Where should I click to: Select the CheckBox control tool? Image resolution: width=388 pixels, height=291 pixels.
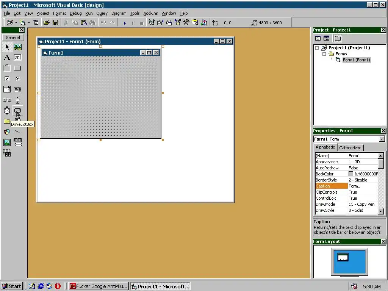(x=7, y=79)
